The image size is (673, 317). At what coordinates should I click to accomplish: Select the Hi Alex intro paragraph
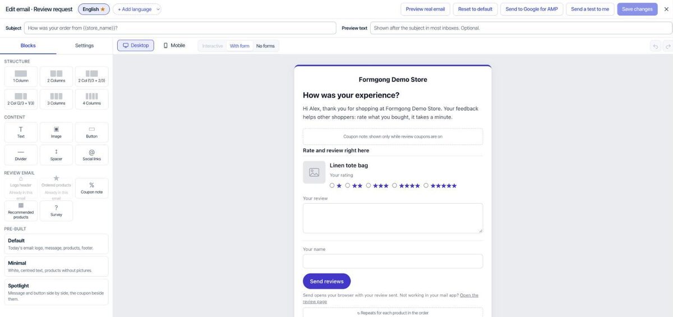[390, 113]
